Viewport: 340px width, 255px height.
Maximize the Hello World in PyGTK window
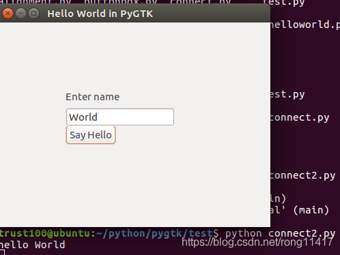click(33, 14)
